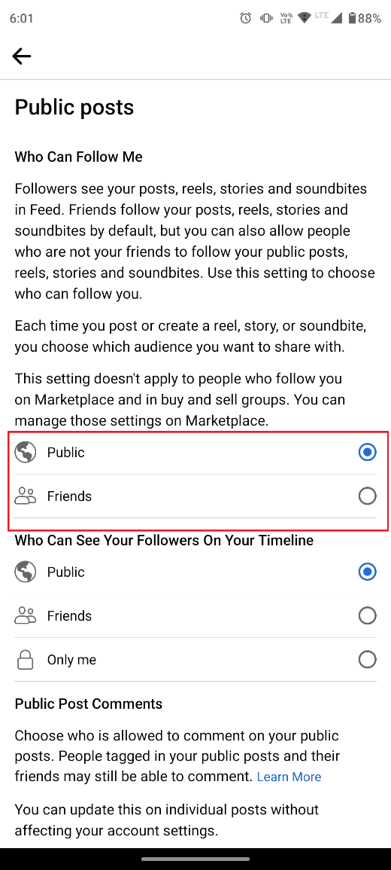Tap the Public posts heading
This screenshot has height=870, width=391.
click(74, 107)
